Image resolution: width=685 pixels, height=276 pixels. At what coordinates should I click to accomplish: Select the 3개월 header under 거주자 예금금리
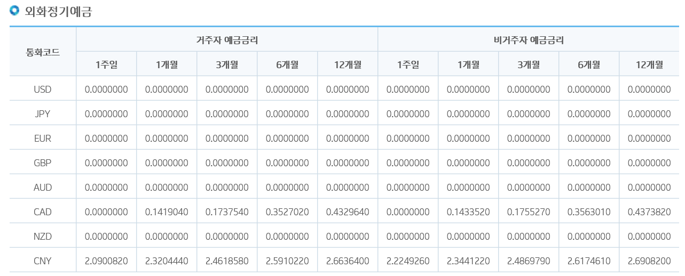(227, 64)
